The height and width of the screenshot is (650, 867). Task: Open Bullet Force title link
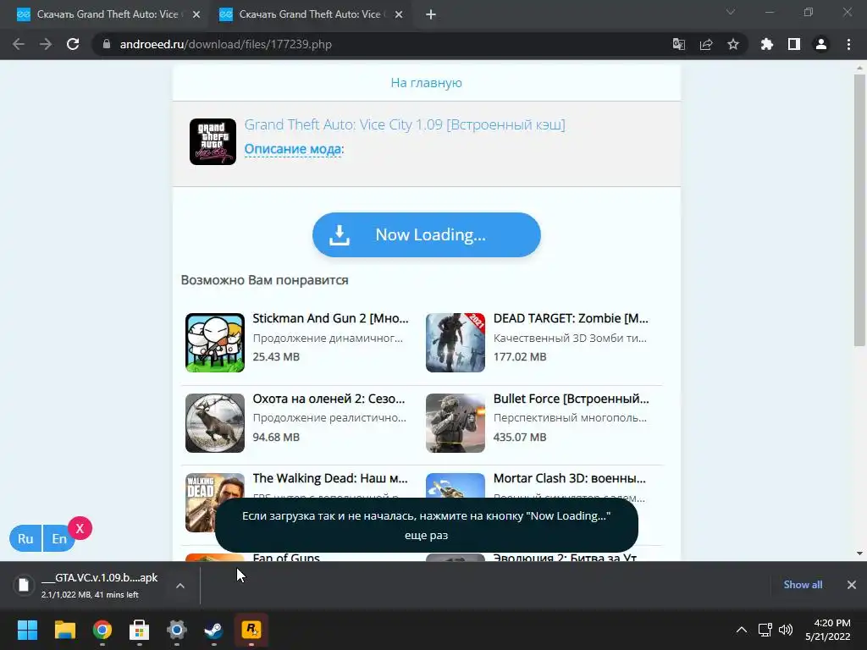(572, 399)
